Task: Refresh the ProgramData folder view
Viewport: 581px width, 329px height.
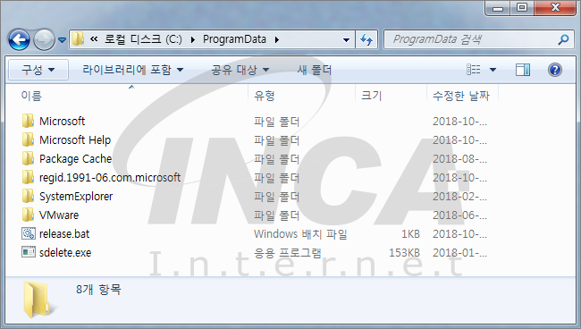Action: [366, 39]
